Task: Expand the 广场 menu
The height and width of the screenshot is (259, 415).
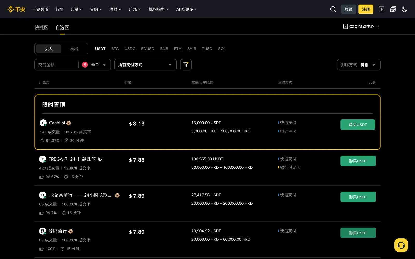Action: point(135,9)
